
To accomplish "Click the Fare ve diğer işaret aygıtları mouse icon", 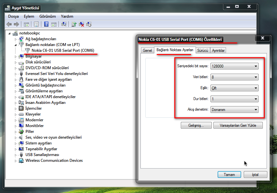I will point(21,79).
